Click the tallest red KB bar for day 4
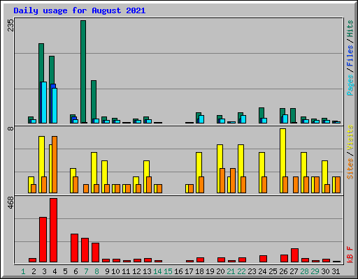 [53, 230]
